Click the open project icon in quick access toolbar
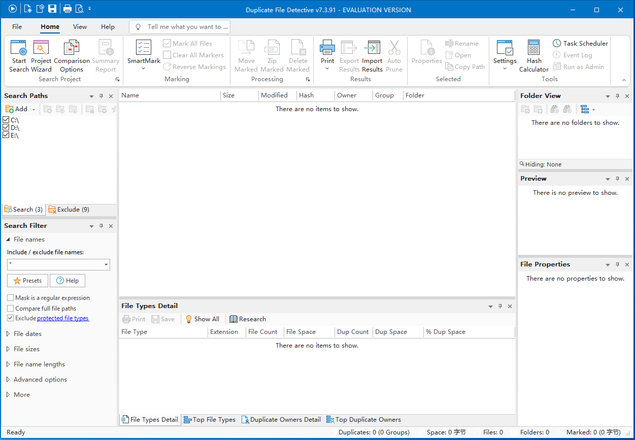 pyautogui.click(x=40, y=9)
